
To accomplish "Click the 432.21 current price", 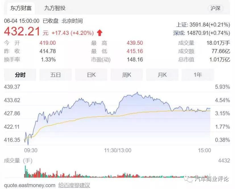I will click(22, 31).
